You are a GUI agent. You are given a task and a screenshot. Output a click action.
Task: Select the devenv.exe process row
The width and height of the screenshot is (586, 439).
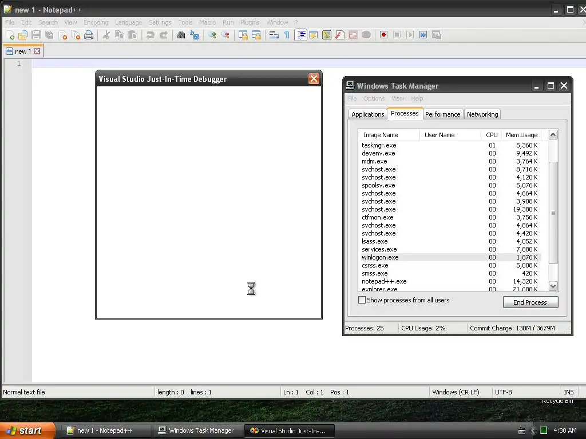(450, 153)
